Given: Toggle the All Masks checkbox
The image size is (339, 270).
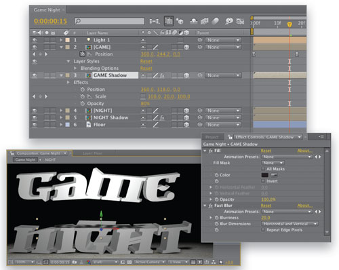Looking at the screenshot, I should 263,169.
